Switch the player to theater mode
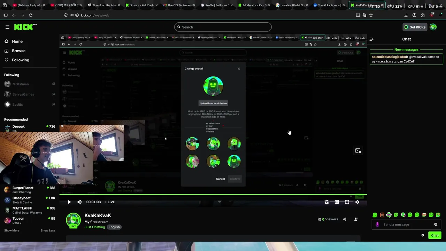This screenshot has width=446, height=251. [337, 202]
